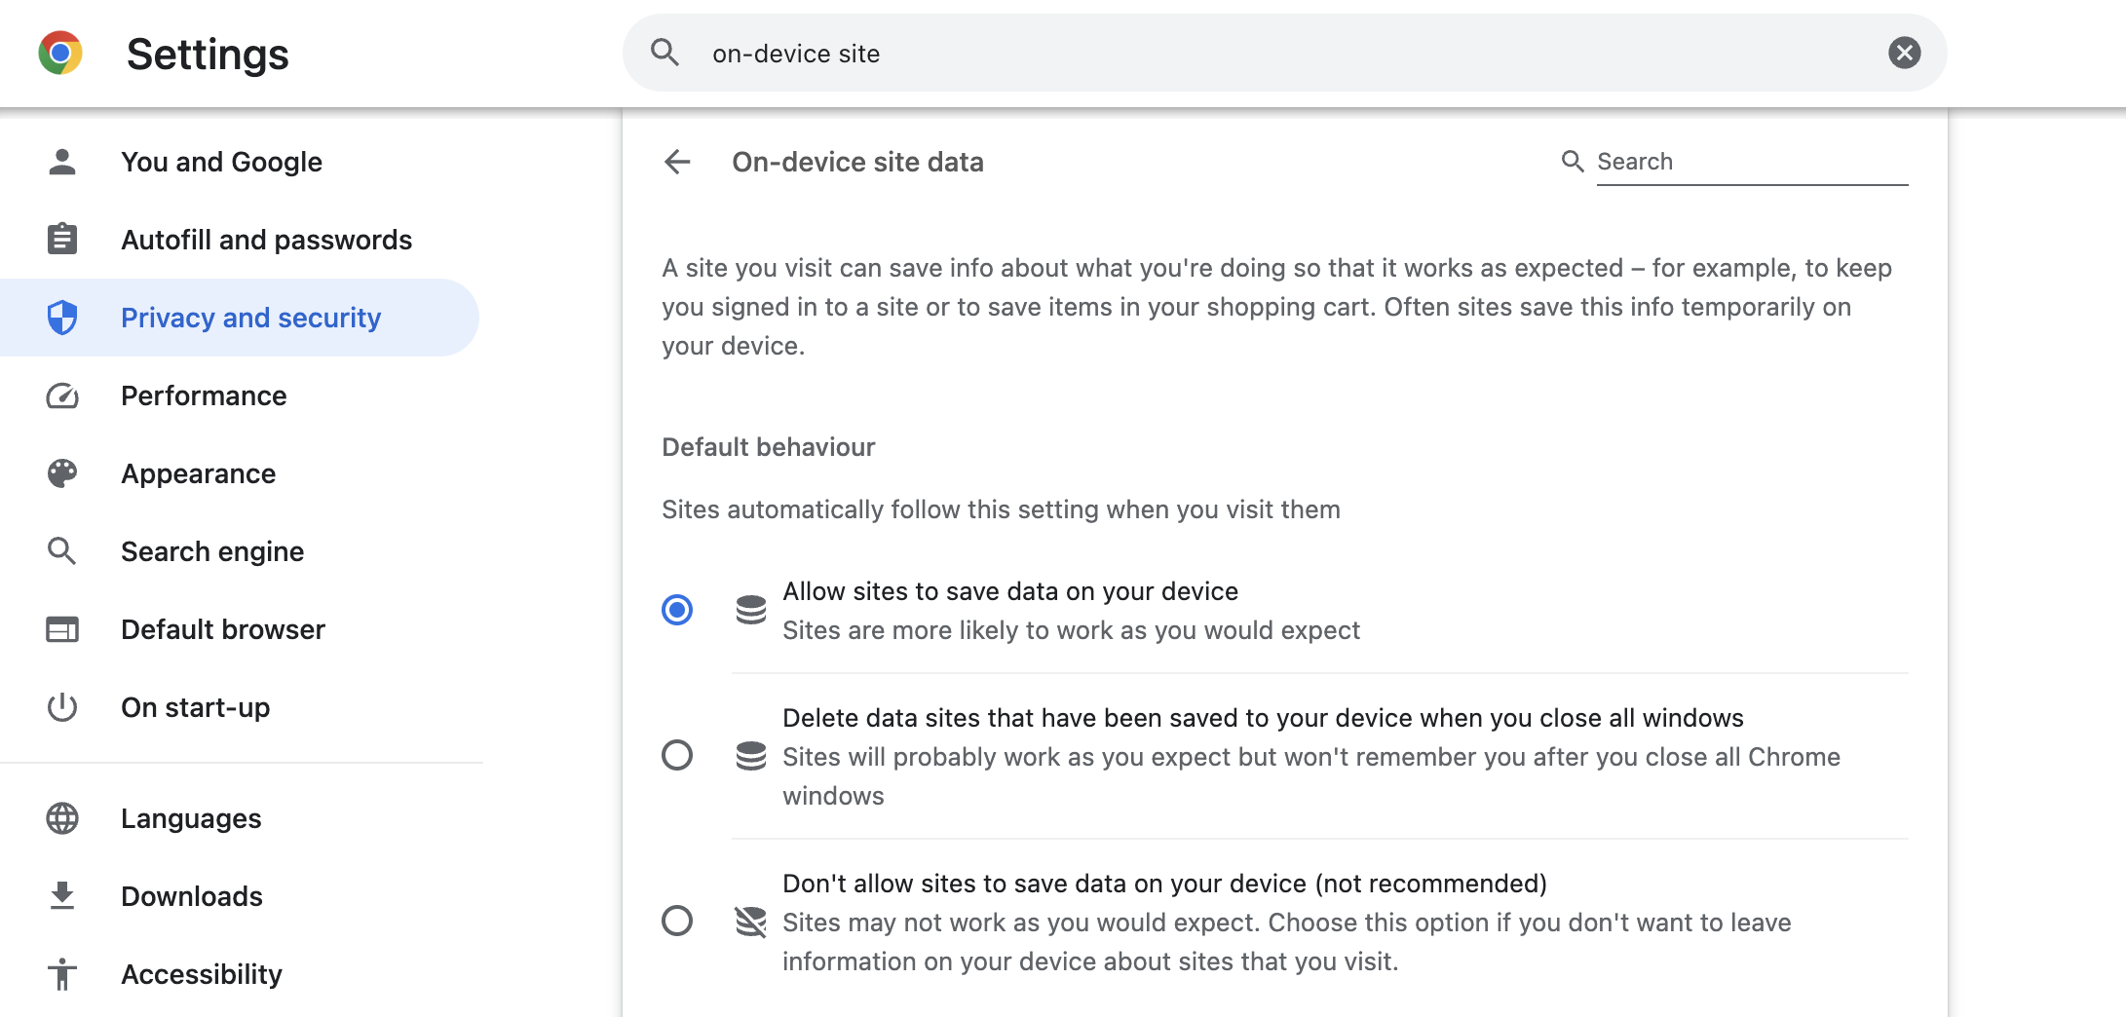Open Search engine settings
The height and width of the screenshot is (1017, 2126).
pyautogui.click(x=212, y=551)
